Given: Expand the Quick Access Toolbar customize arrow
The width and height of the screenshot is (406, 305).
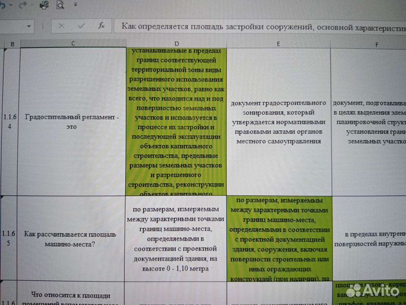Looking at the screenshot, I should 76,5.
